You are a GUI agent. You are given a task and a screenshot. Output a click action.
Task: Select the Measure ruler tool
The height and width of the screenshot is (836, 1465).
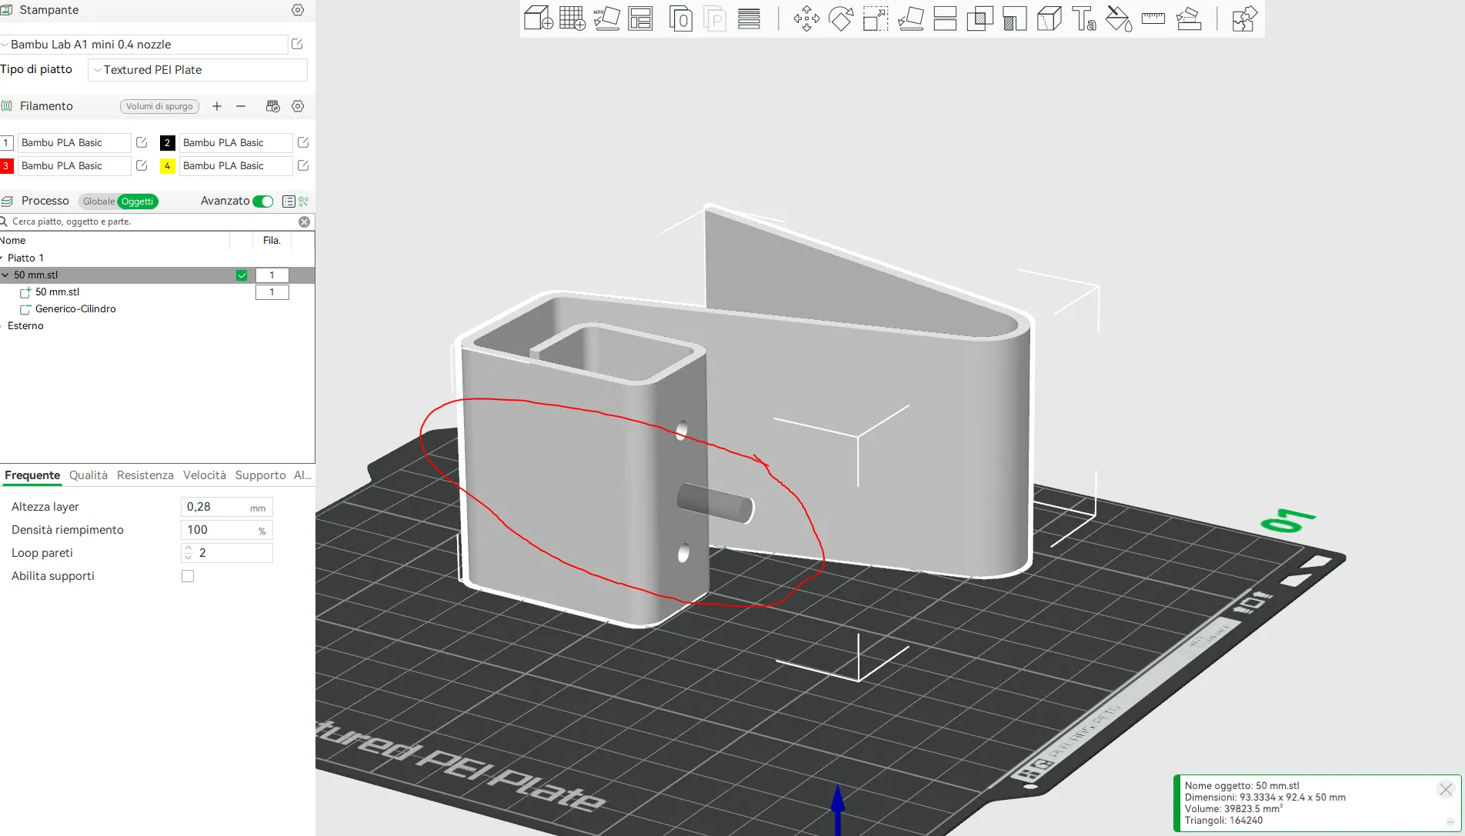pyautogui.click(x=1153, y=18)
